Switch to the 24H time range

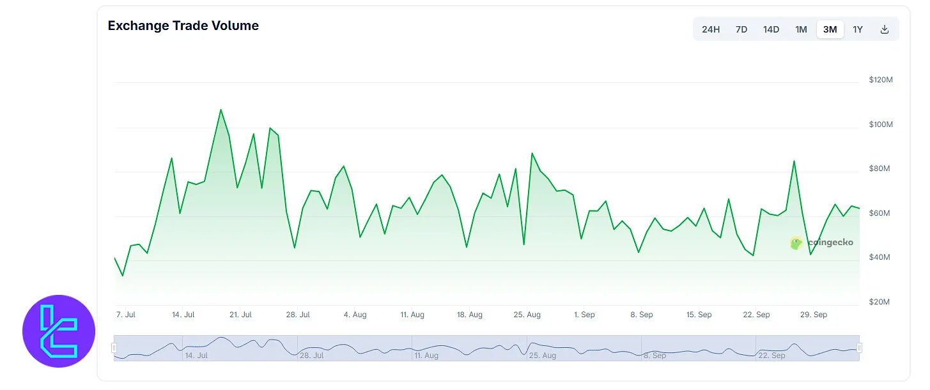[x=711, y=29]
